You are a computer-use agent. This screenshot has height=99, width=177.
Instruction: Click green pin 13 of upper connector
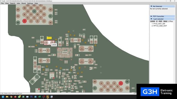[34, 11]
